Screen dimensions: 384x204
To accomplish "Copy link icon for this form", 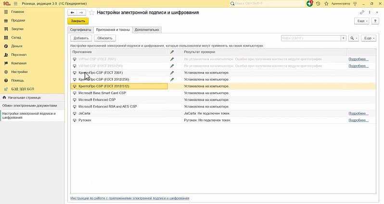I will click(362, 12).
